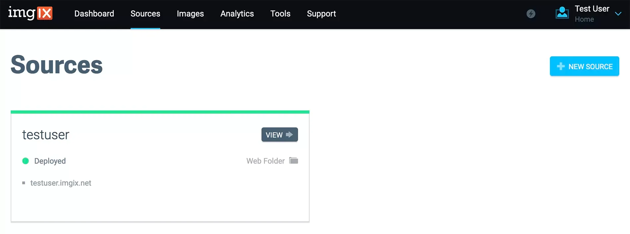Expand the account chevron dropdown

618,14
